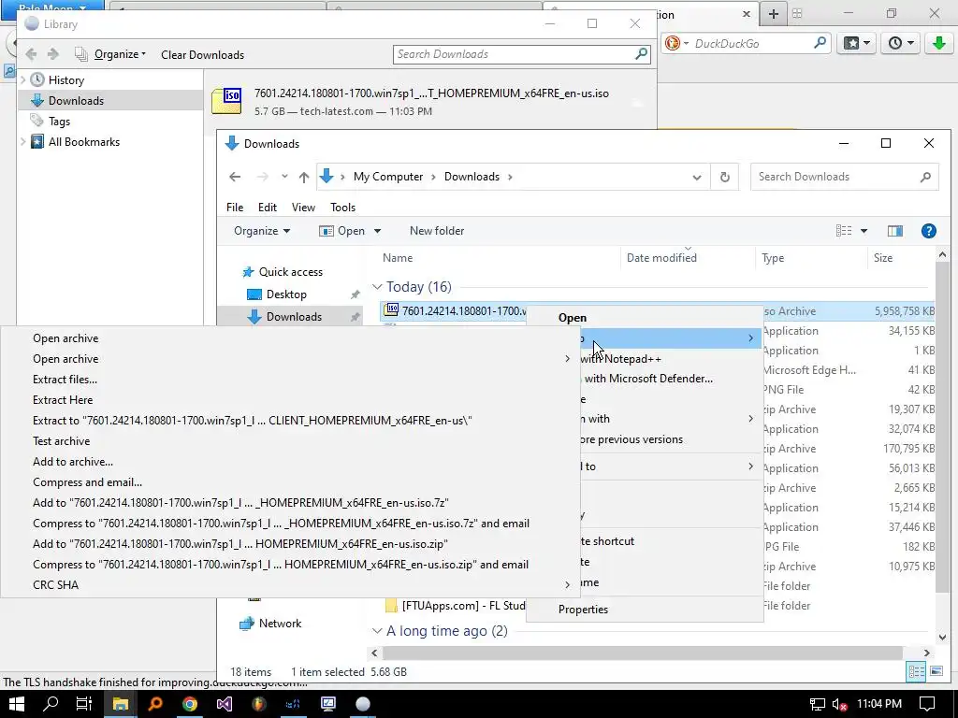This screenshot has width=958, height=718.
Task: Collapse the Today (16) group
Action: pyautogui.click(x=377, y=287)
